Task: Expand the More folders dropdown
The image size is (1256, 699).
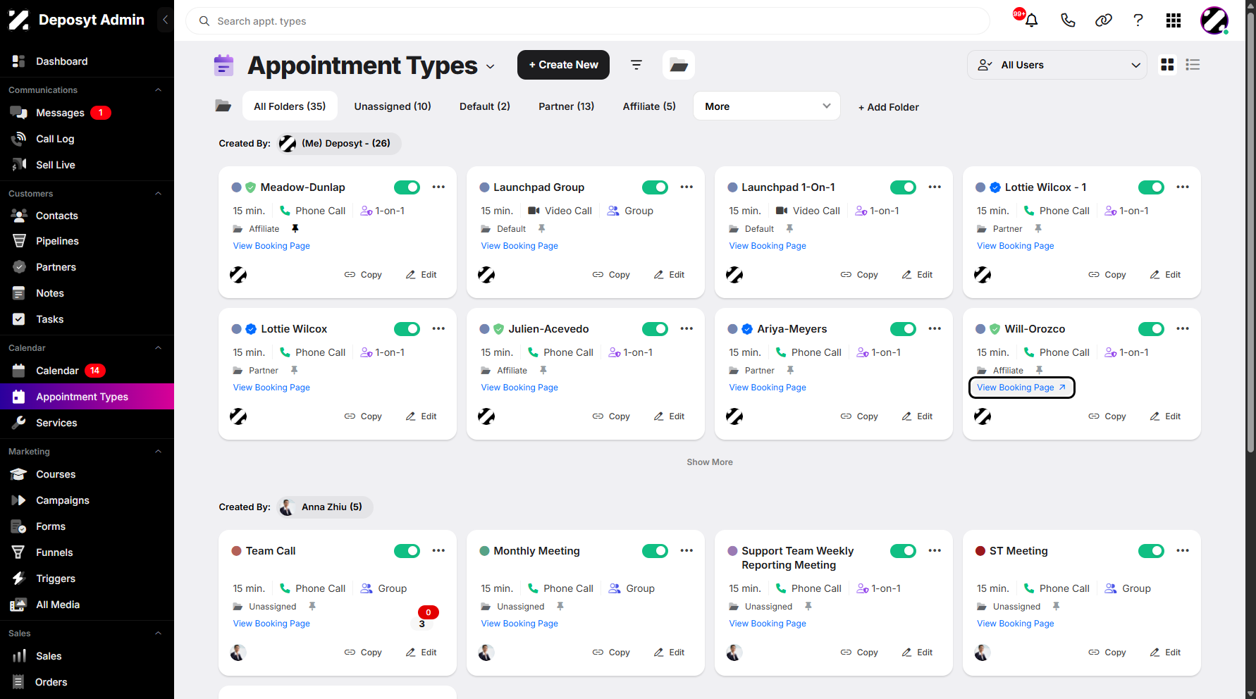Action: tap(767, 106)
